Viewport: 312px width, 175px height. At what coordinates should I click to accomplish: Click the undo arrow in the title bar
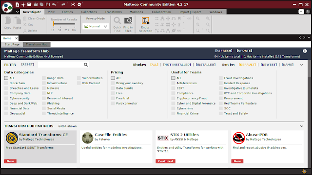54,4
